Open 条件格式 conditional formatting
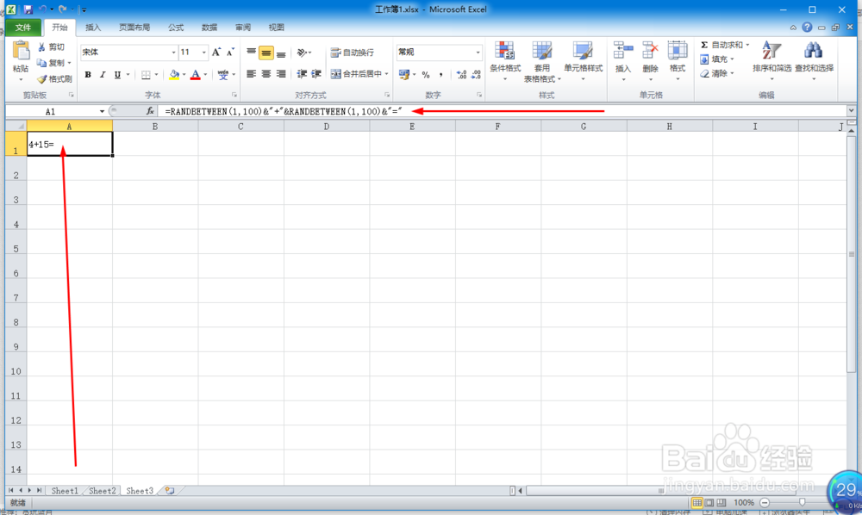The height and width of the screenshot is (515, 862). coord(504,60)
